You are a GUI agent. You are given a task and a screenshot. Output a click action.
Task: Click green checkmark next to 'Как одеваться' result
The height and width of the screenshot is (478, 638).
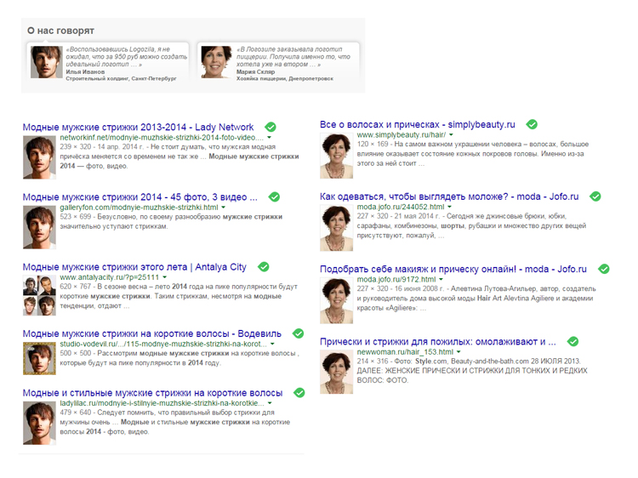point(595,196)
